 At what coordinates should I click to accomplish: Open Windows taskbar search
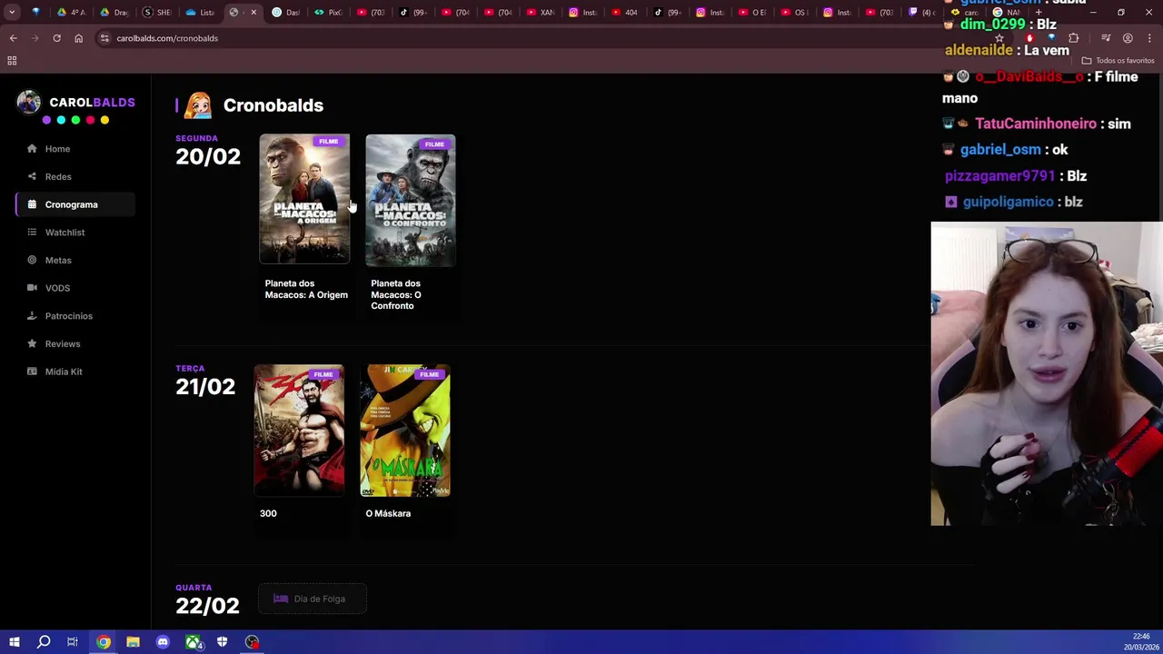[44, 642]
